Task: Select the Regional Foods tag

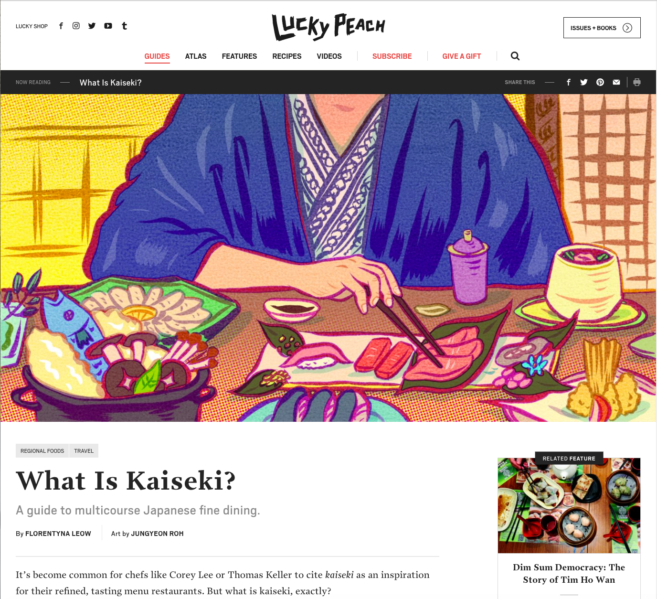Action: (42, 451)
